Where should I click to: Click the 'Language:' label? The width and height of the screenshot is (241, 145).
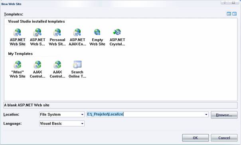click(12, 123)
